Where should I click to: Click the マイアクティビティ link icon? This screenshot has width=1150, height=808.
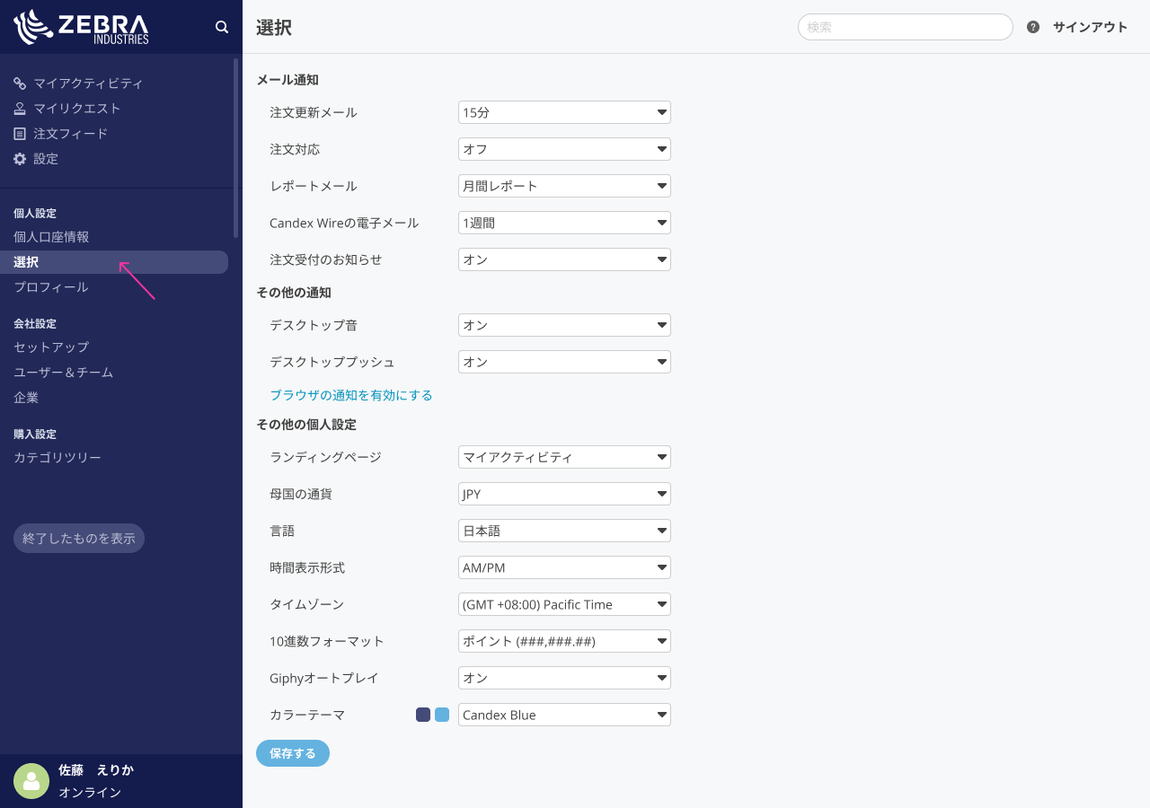[20, 83]
